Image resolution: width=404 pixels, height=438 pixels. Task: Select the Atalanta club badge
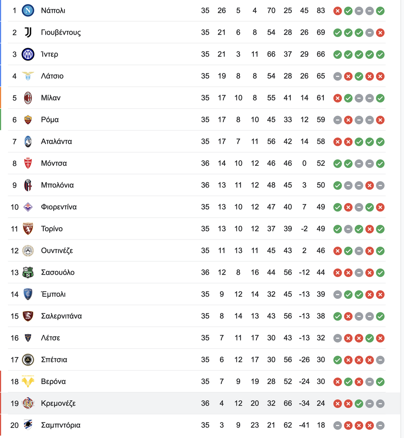pyautogui.click(x=28, y=142)
